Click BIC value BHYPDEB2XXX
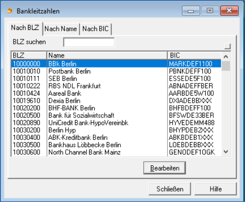Screen dimensions: 245x202 pos(191,130)
